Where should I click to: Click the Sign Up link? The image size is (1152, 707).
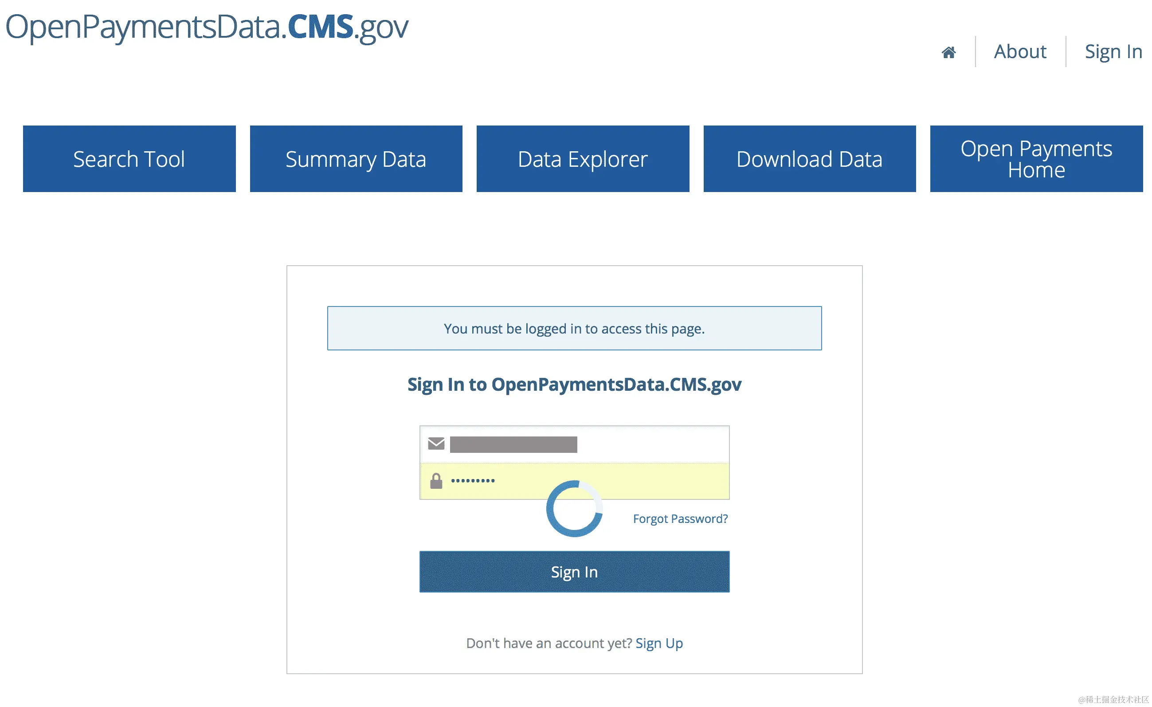[659, 643]
